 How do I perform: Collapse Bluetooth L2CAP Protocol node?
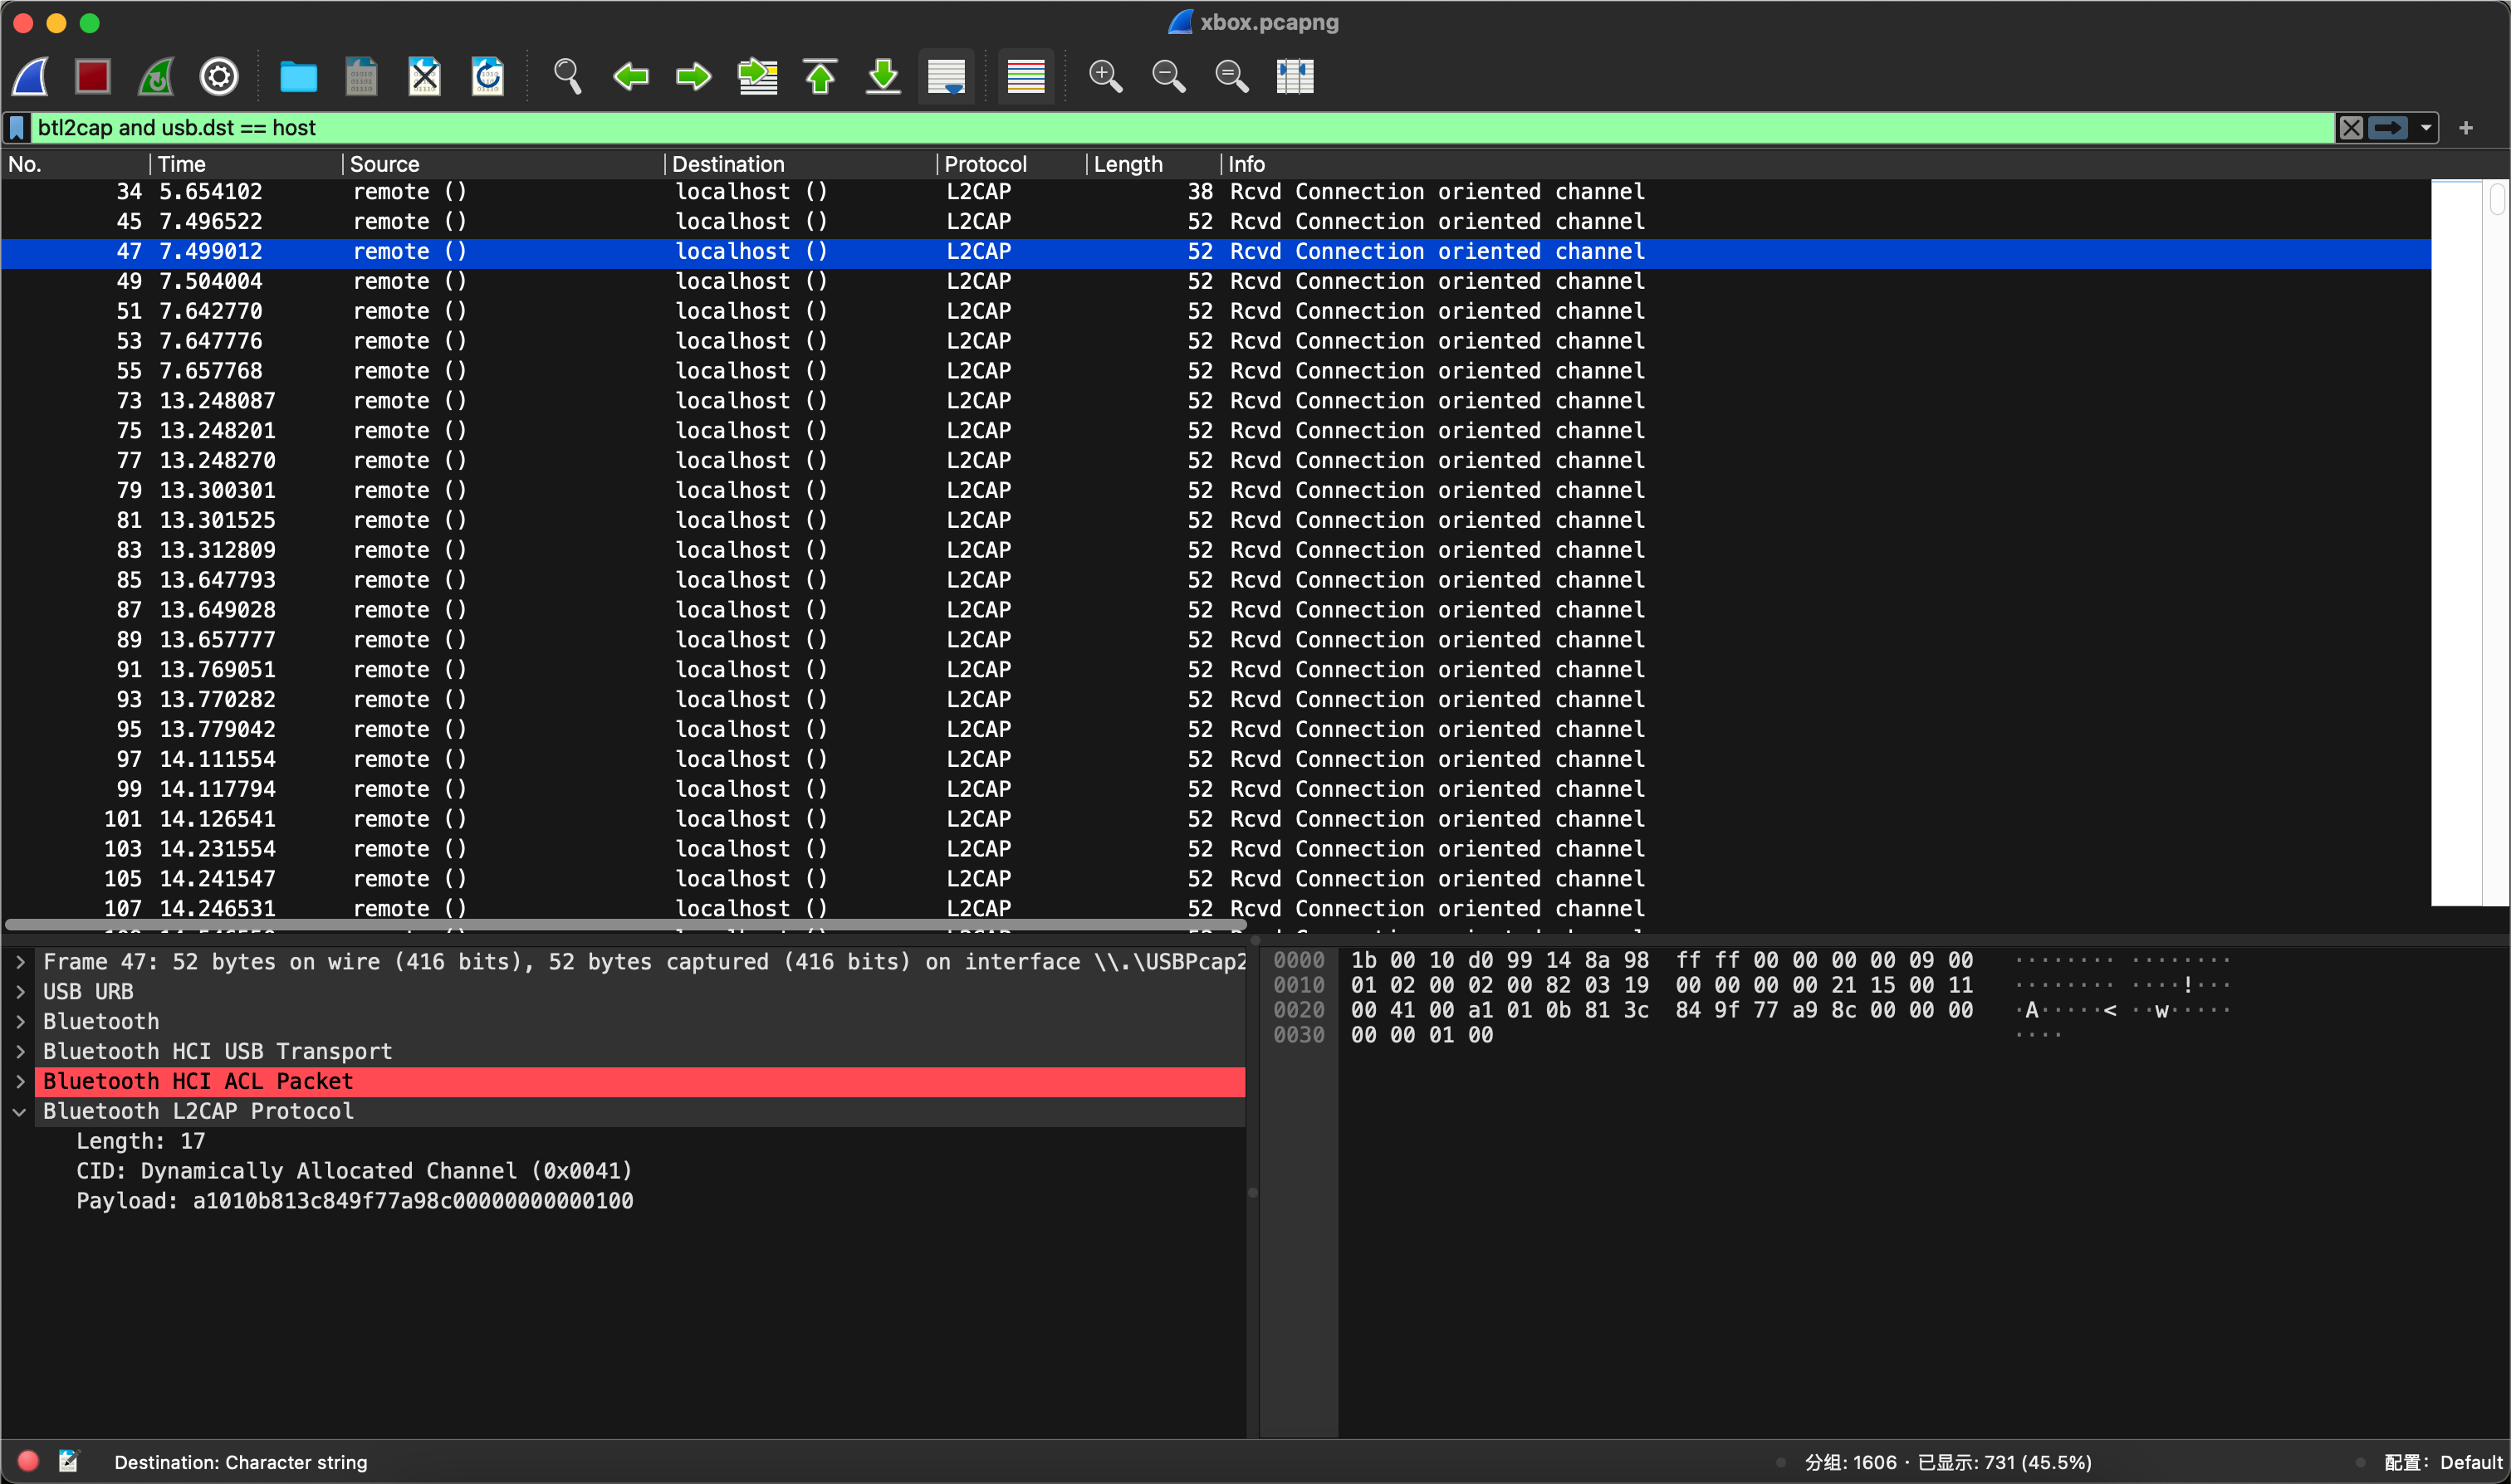pos(20,1112)
